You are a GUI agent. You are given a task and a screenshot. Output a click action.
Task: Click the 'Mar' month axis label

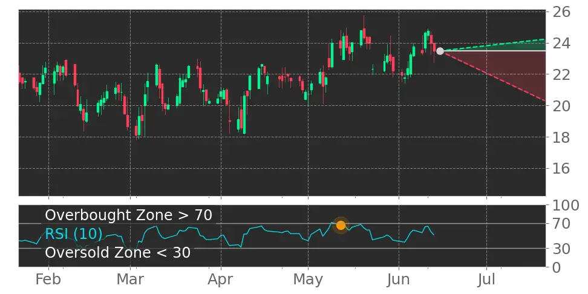point(129,279)
